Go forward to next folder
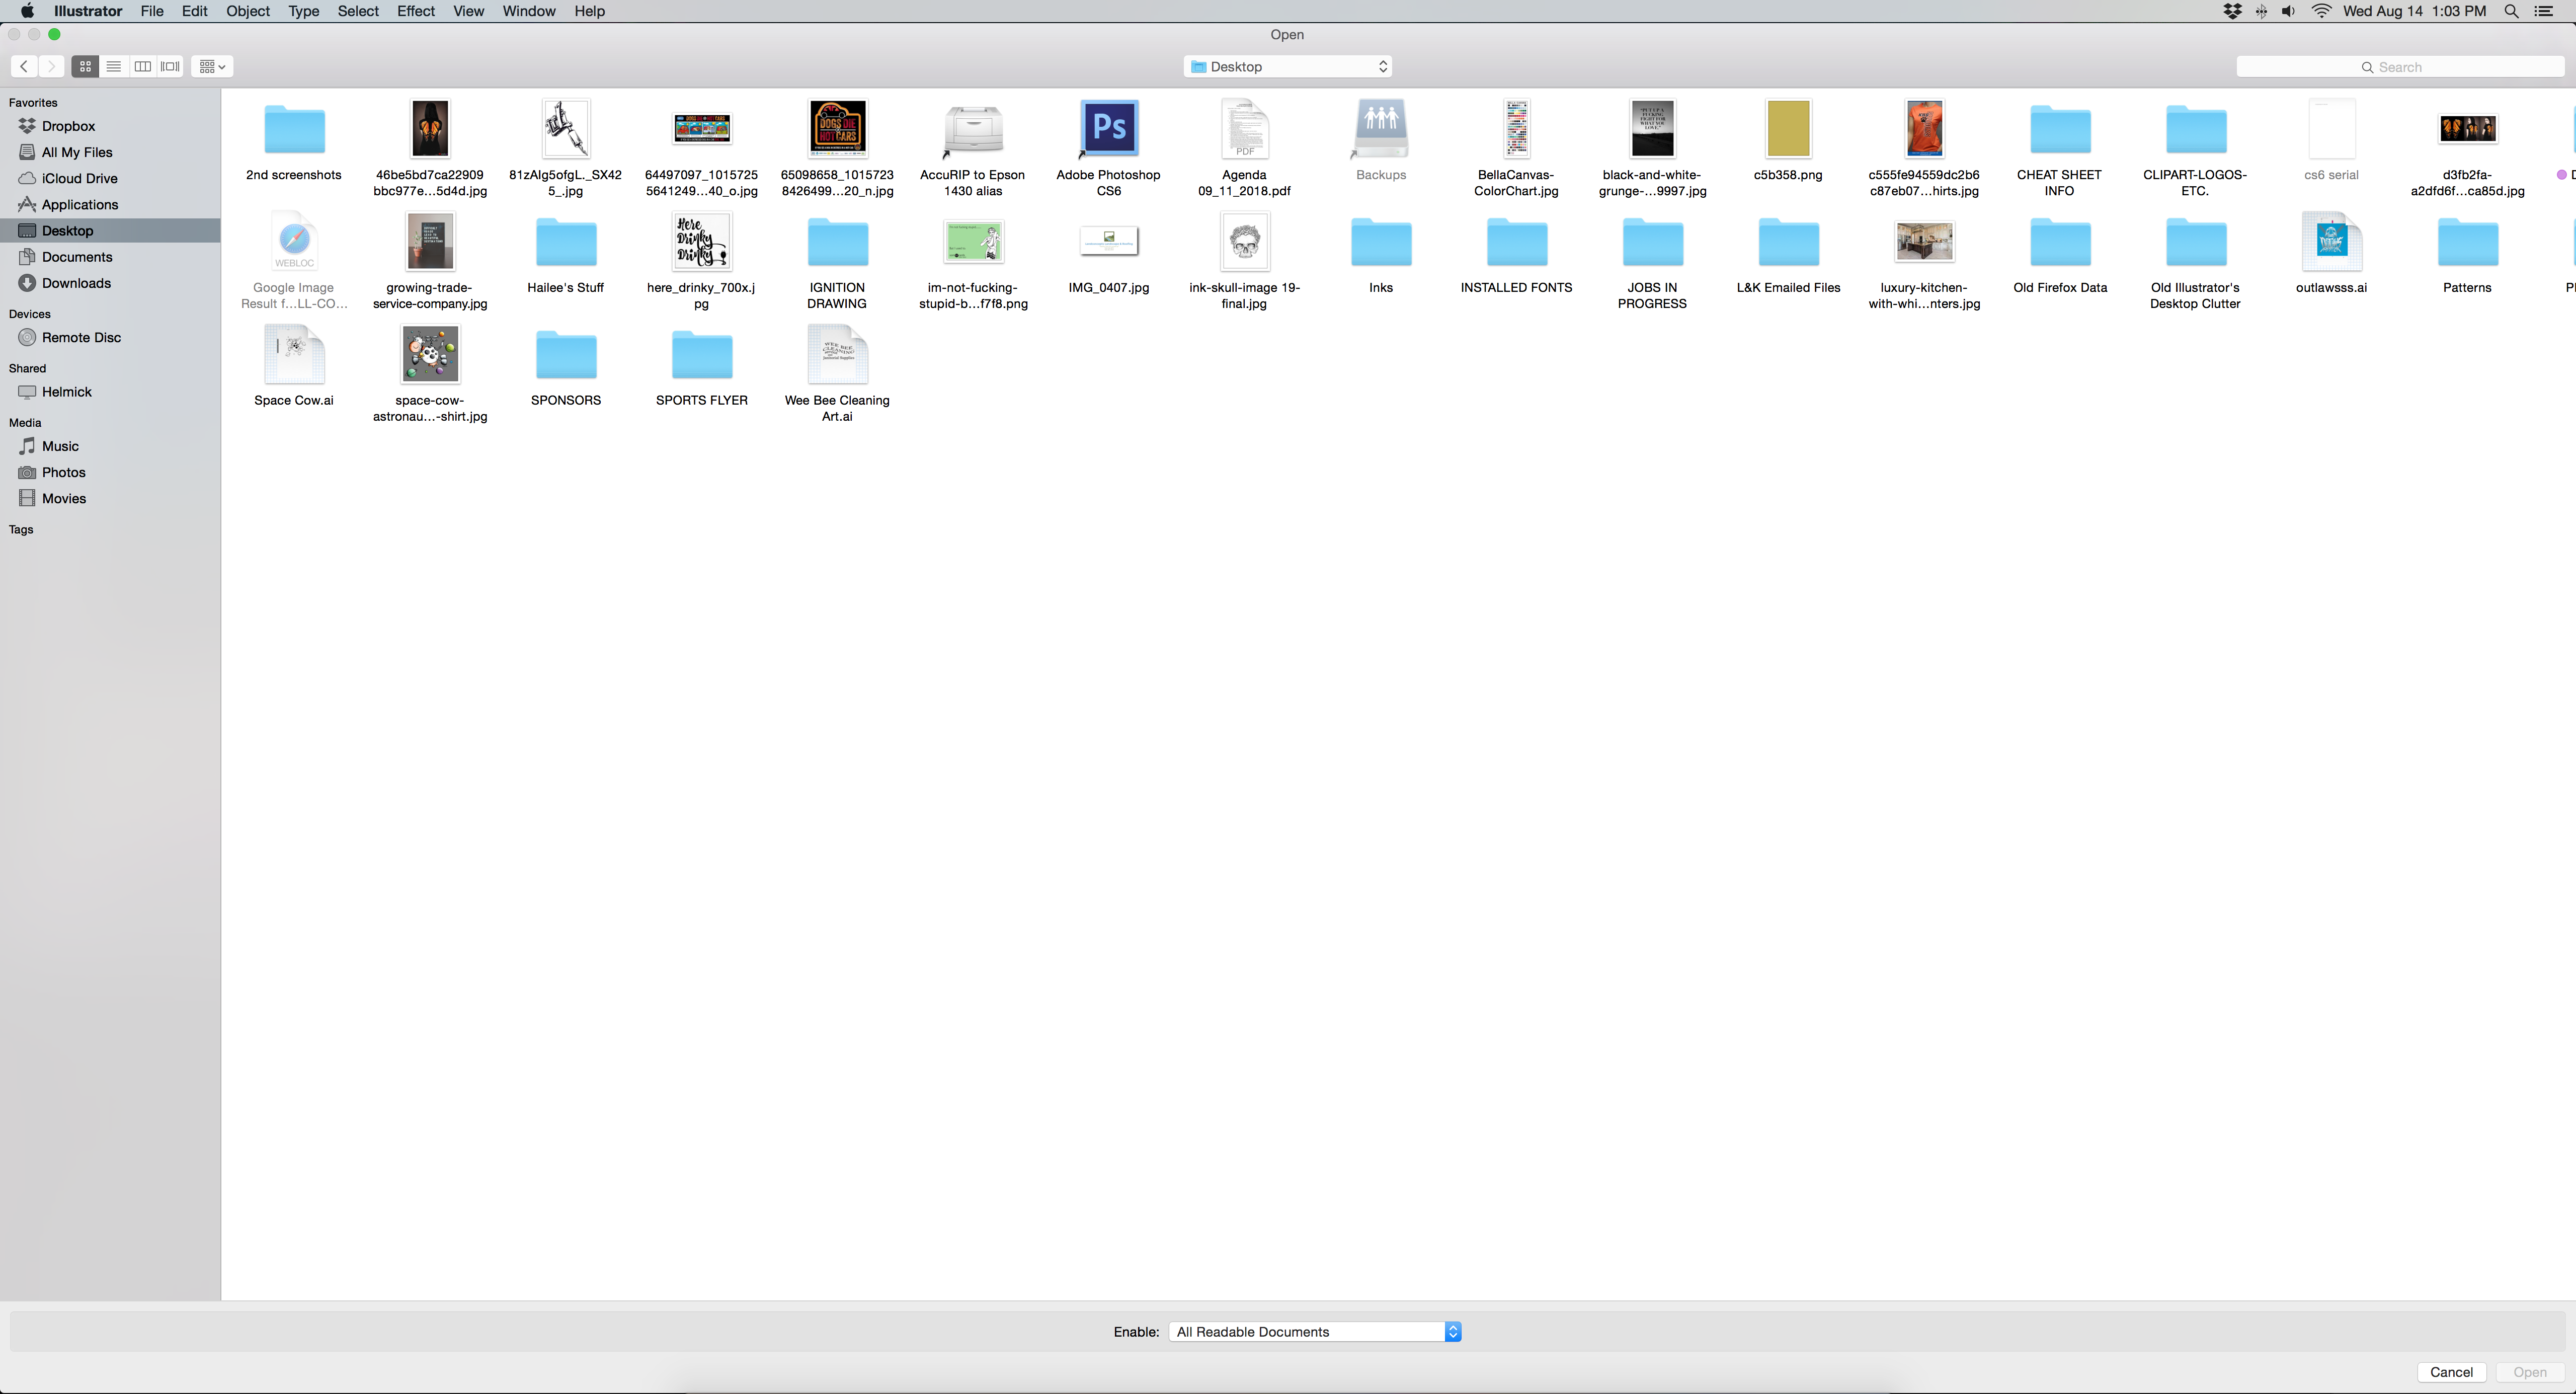Screen dimensions: 2576x1394 pos(51,66)
